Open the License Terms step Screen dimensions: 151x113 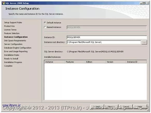[10, 30]
